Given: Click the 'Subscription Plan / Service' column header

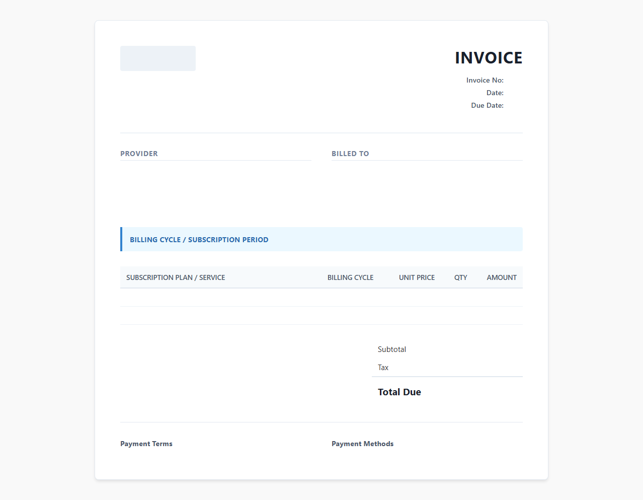Looking at the screenshot, I should coord(176,277).
